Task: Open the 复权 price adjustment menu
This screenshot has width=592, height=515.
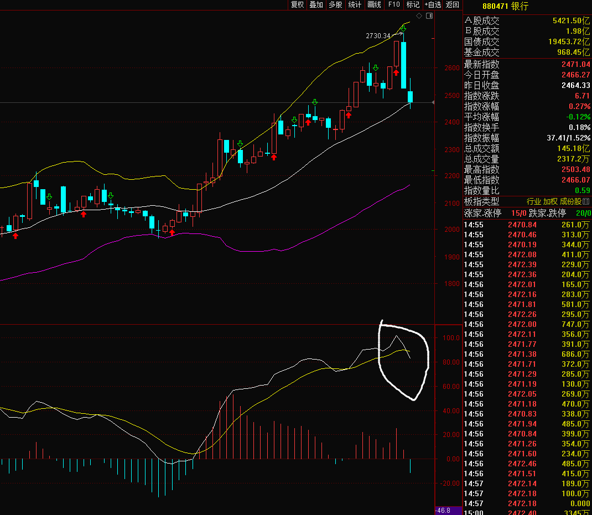Action: point(298,4)
